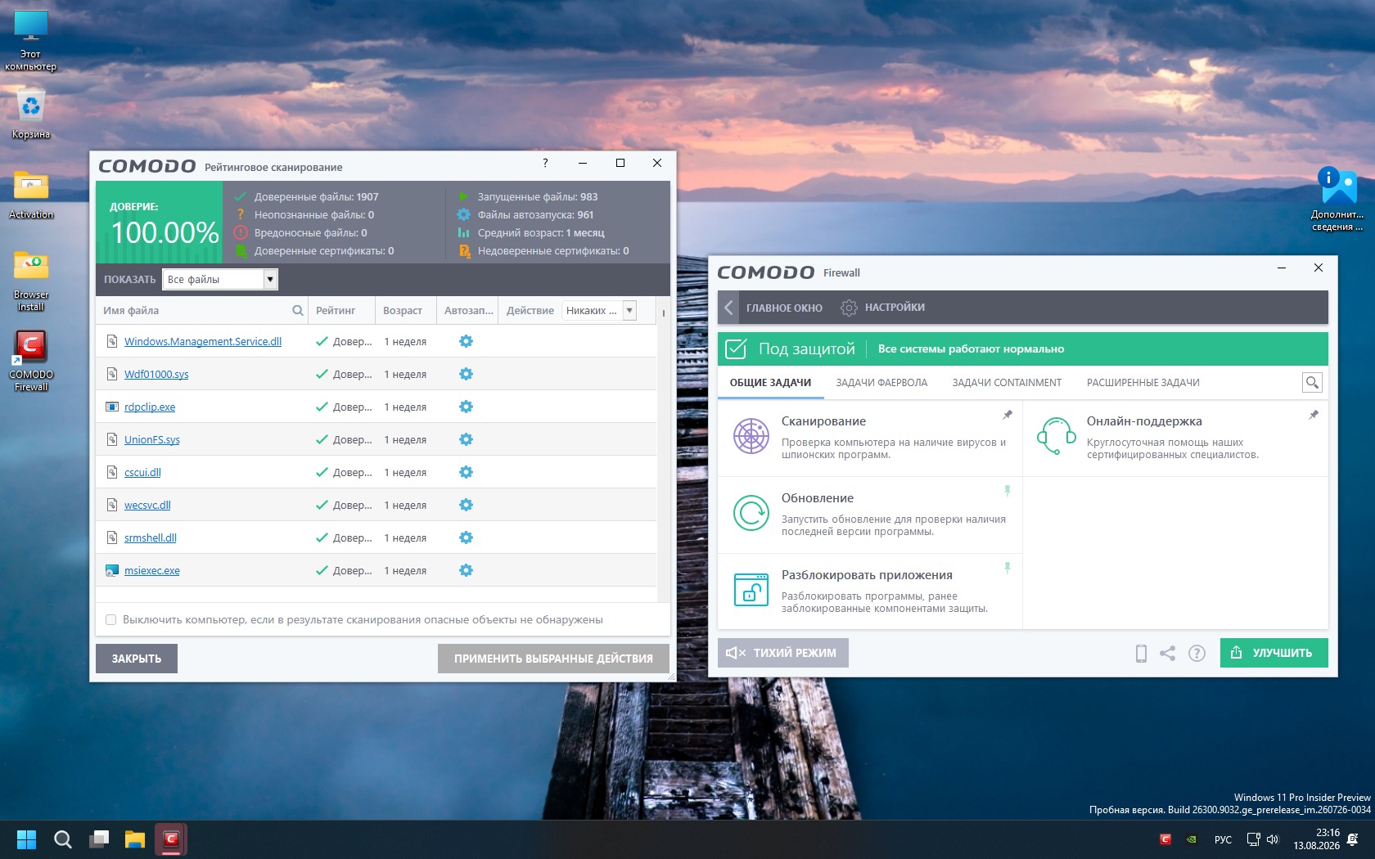This screenshot has height=859, width=1375.
Task: Open the Windows.Management.Service.dll file link
Action: click(203, 341)
